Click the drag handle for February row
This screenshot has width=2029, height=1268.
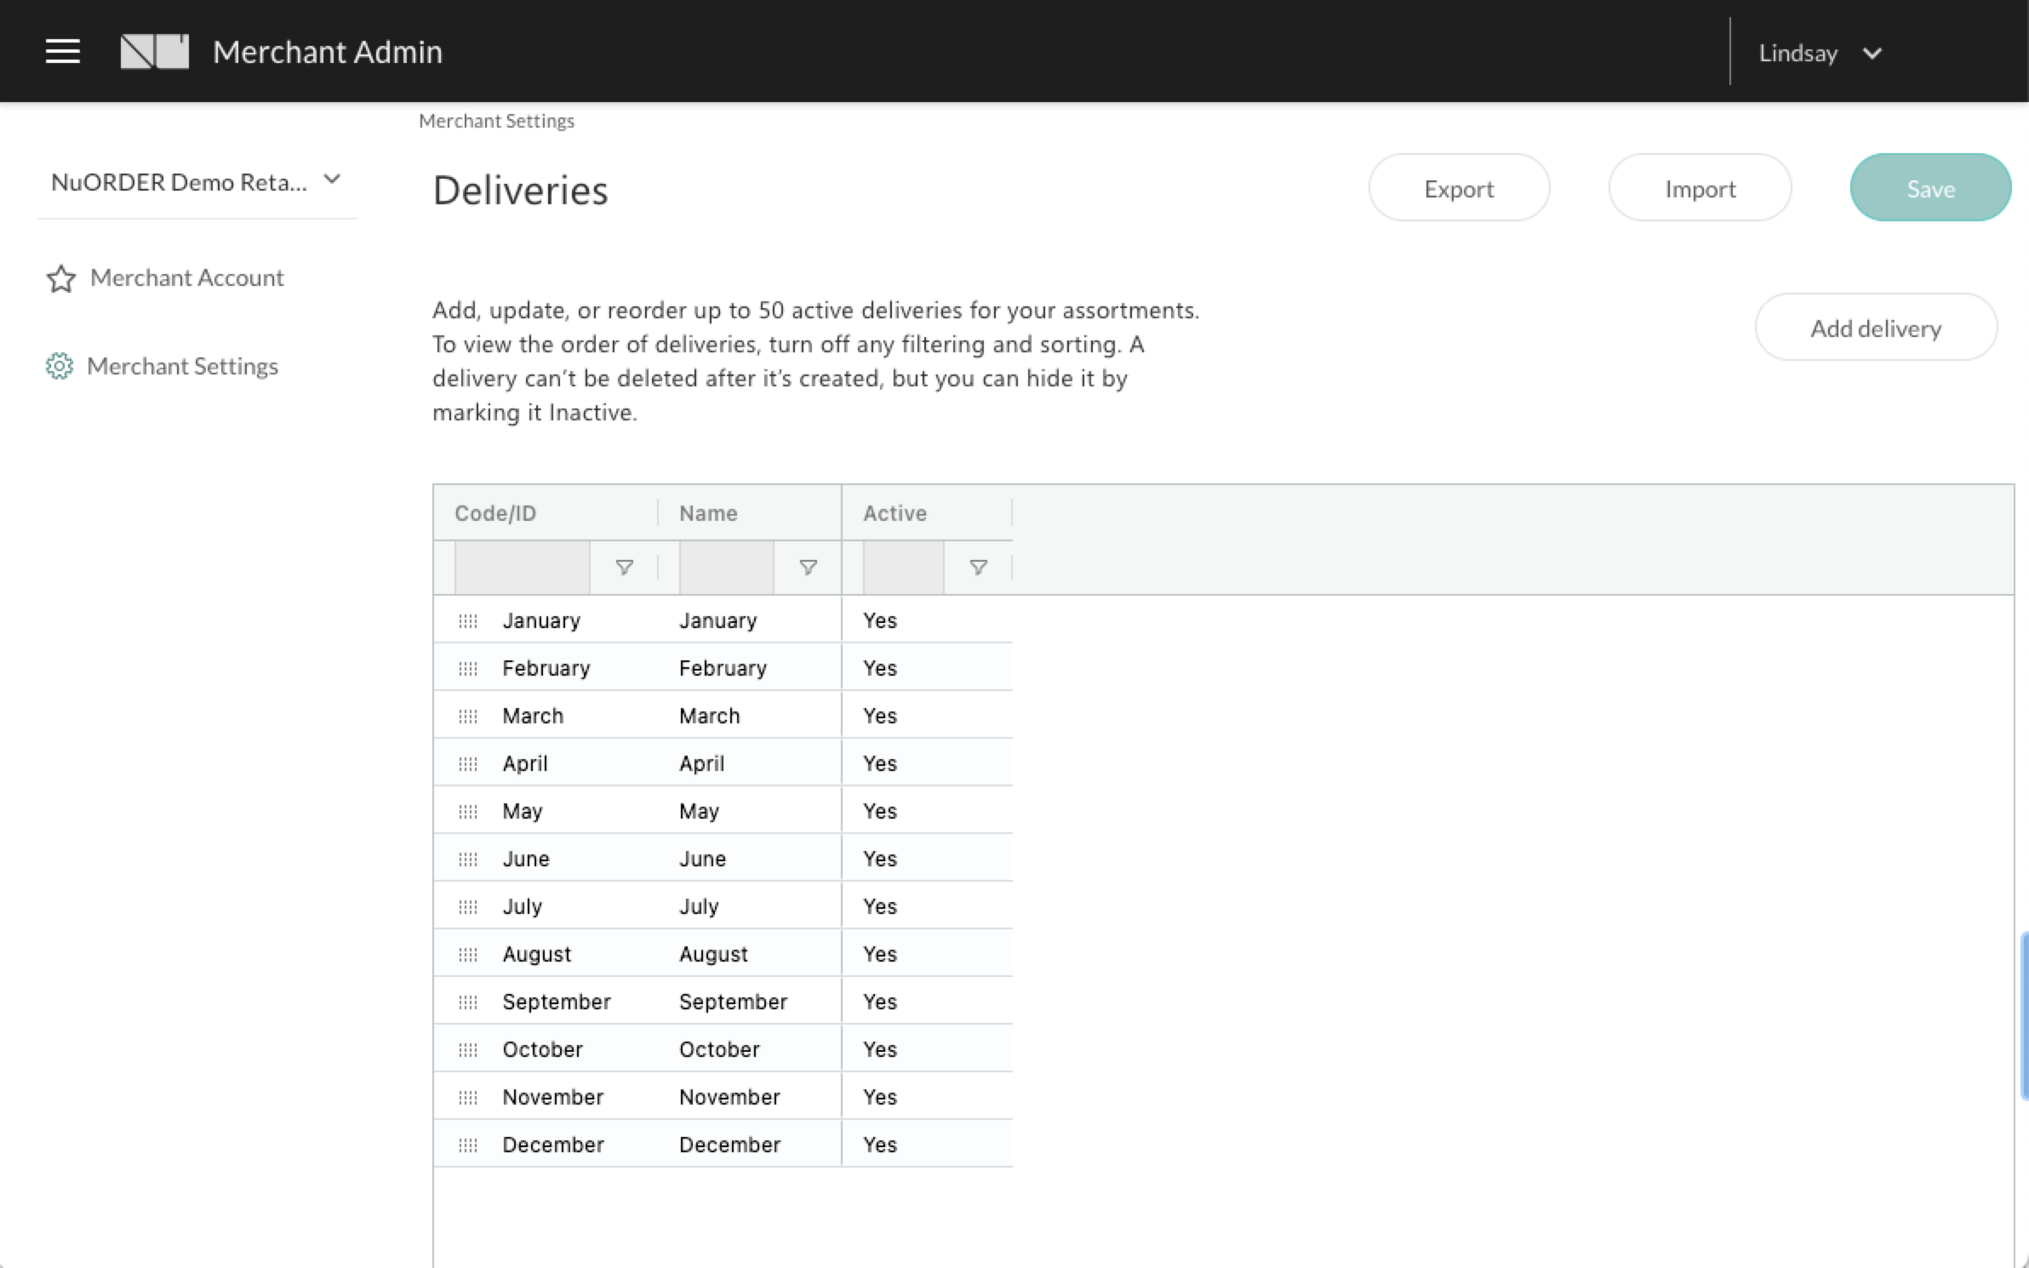[468, 668]
